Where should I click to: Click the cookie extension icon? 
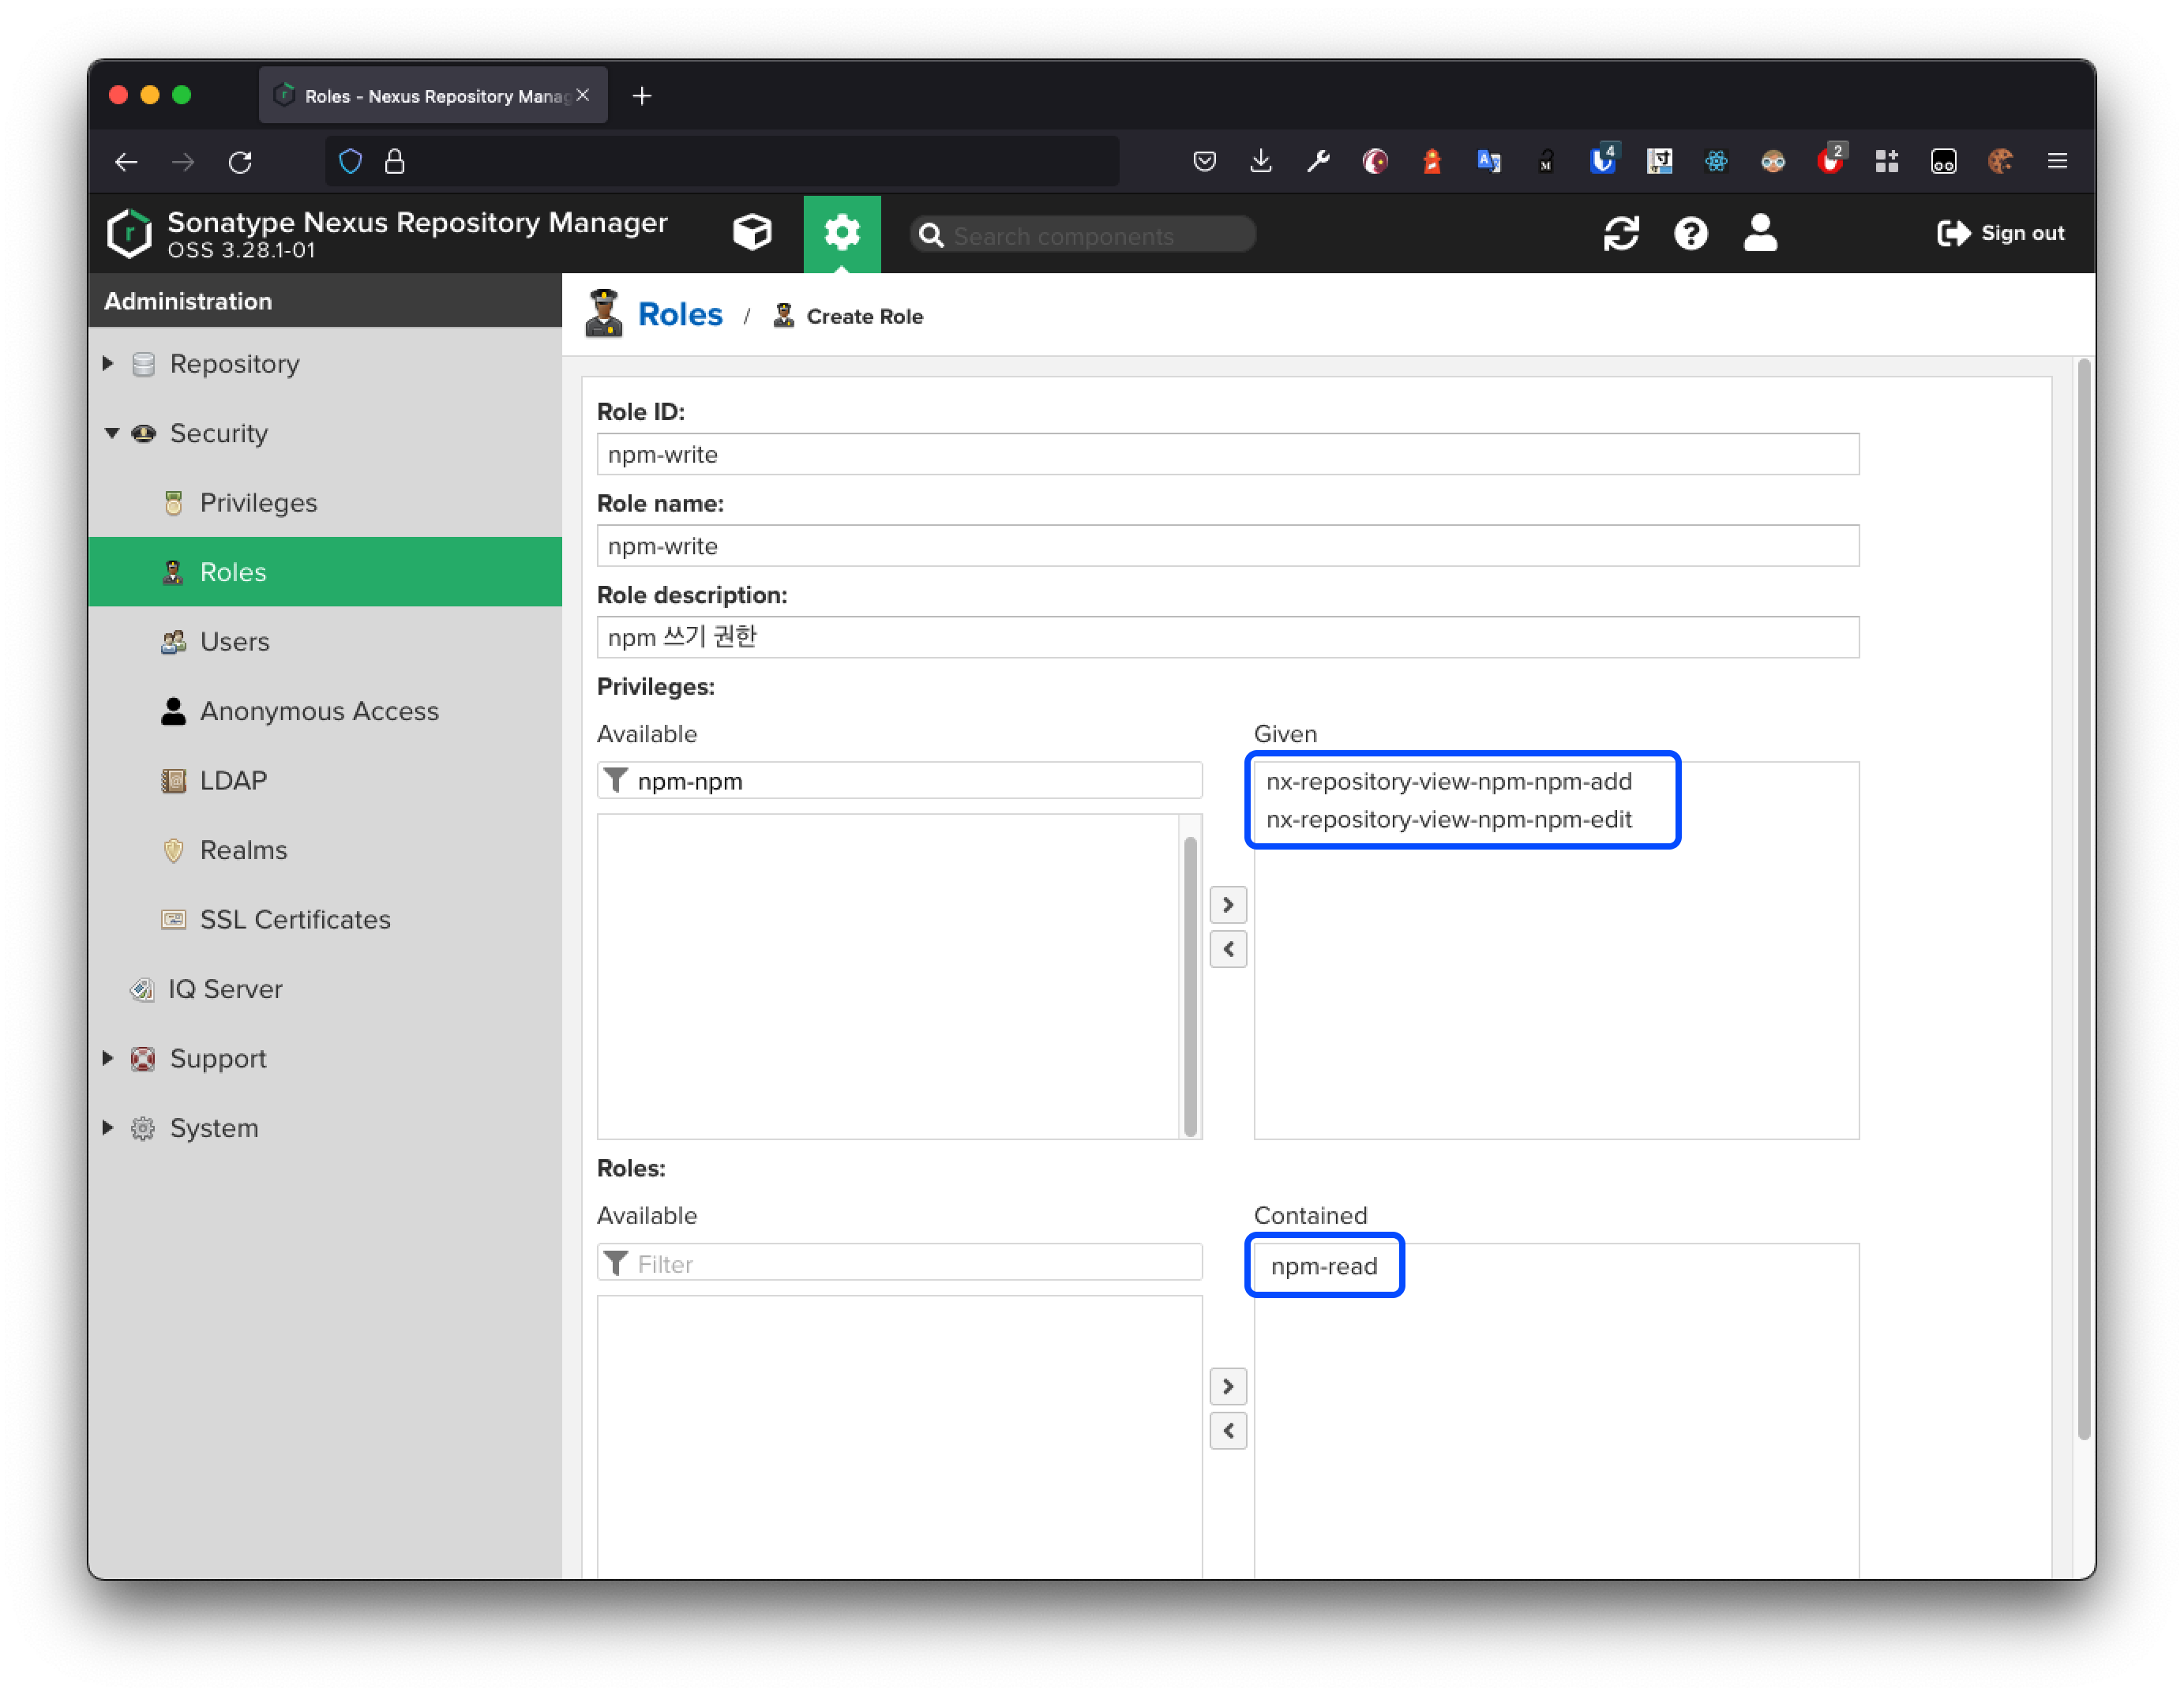pyautogui.click(x=2000, y=161)
